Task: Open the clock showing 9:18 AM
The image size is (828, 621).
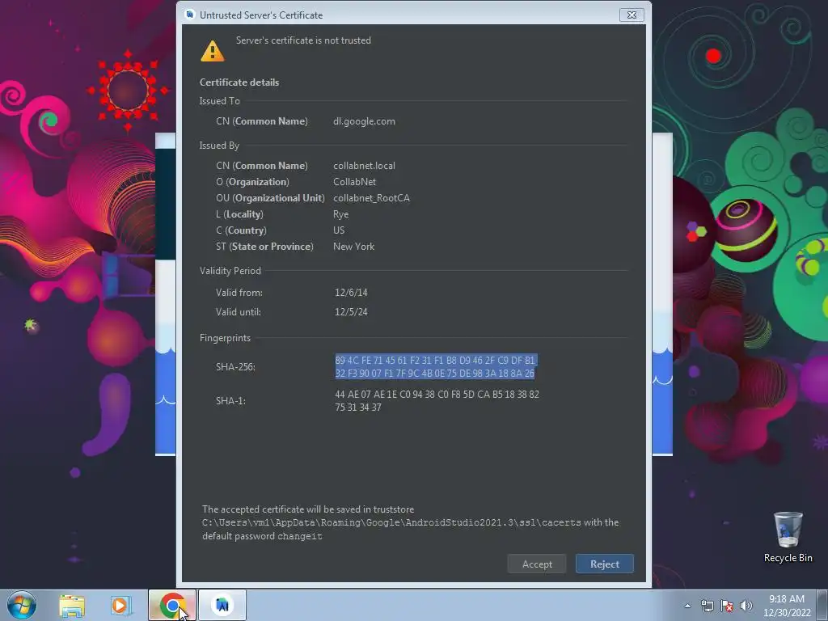Action: [x=787, y=606]
